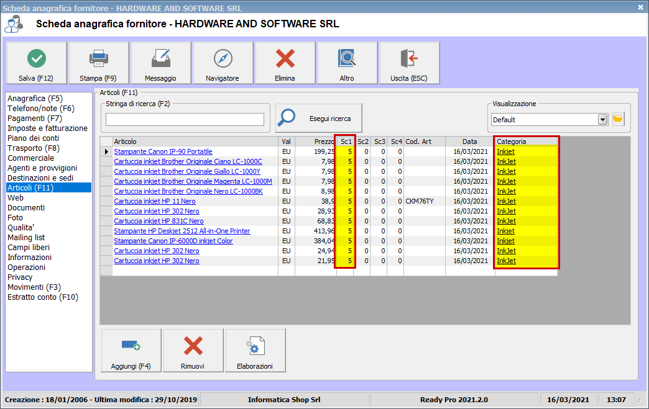The image size is (649, 409).
Task: Close the Scheda anagrafica fornitore window
Action: tap(640, 7)
